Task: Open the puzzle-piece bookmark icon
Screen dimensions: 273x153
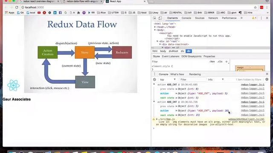Action: (x=78, y=13)
